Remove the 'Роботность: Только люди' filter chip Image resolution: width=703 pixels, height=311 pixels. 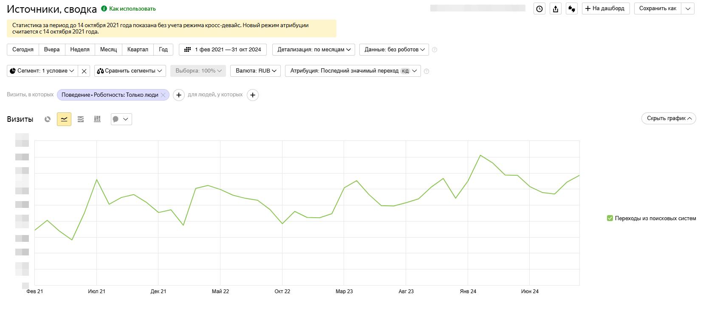pos(163,95)
